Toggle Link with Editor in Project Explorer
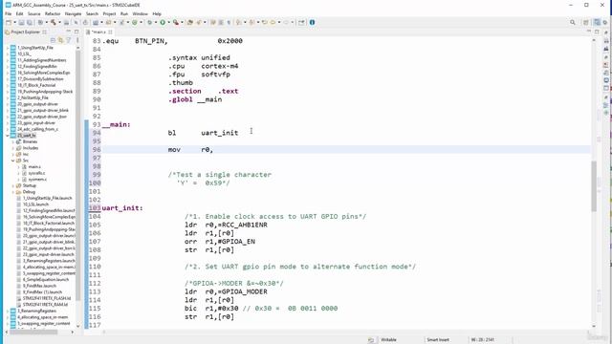The width and height of the screenshot is (612, 344). 60,40
